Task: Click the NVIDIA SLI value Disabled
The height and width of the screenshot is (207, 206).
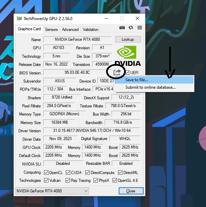Action: pos(63,163)
